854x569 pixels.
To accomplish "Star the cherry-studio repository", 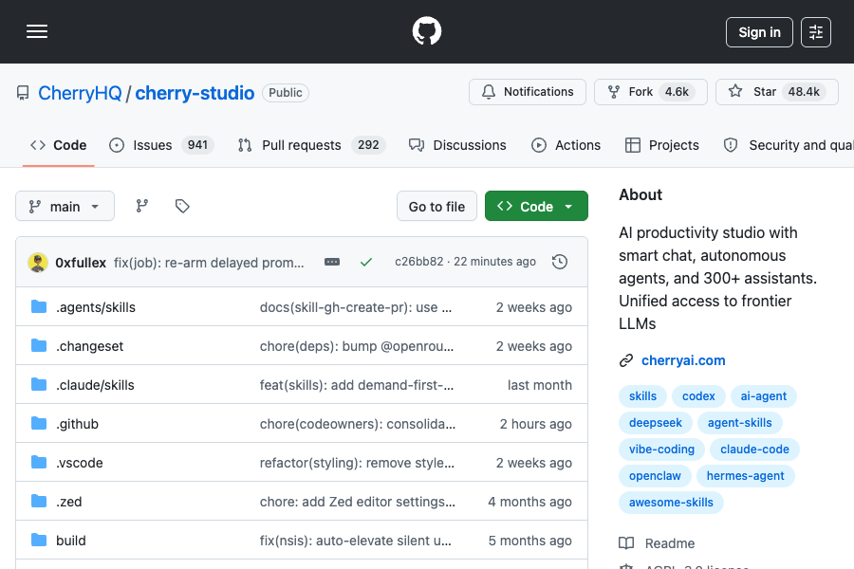I will [776, 92].
